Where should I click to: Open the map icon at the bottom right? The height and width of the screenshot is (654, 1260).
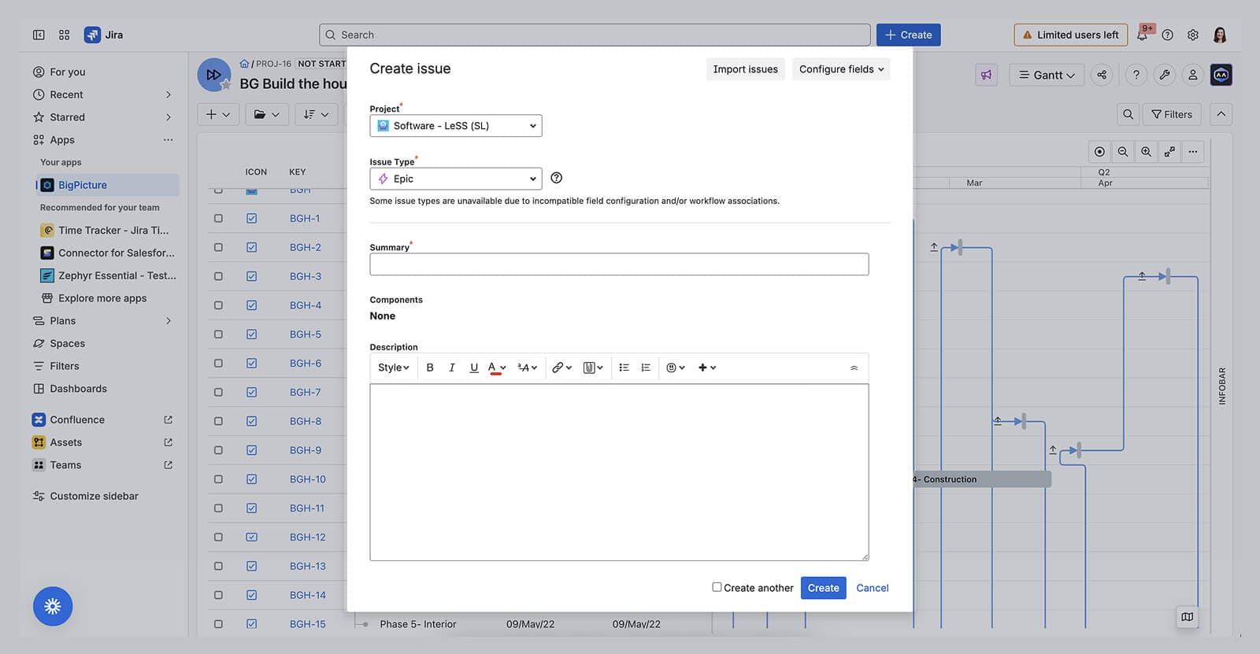(1188, 617)
